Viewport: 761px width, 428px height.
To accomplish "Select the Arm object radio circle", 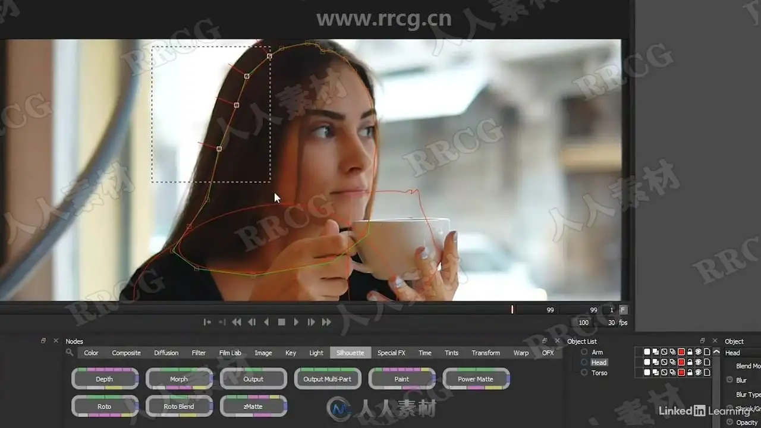I will 584,352.
